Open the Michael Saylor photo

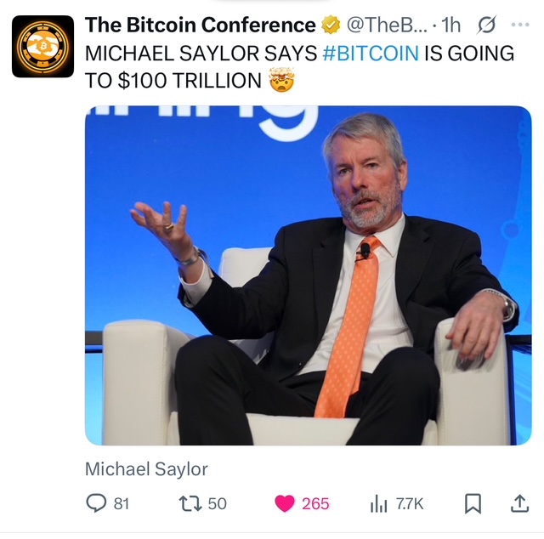(308, 275)
